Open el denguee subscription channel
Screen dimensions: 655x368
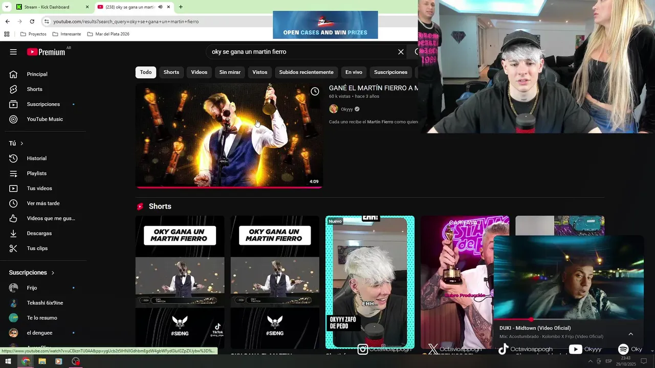click(39, 333)
